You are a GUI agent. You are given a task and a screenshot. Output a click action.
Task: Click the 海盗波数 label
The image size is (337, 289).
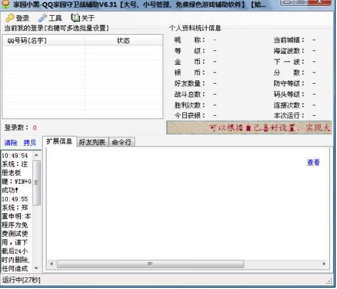[289, 51]
